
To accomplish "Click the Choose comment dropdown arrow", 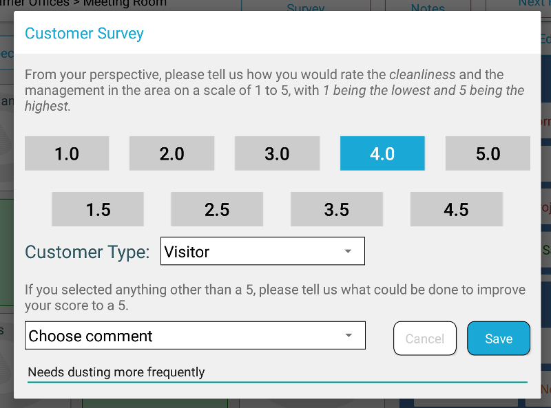I will point(349,336).
